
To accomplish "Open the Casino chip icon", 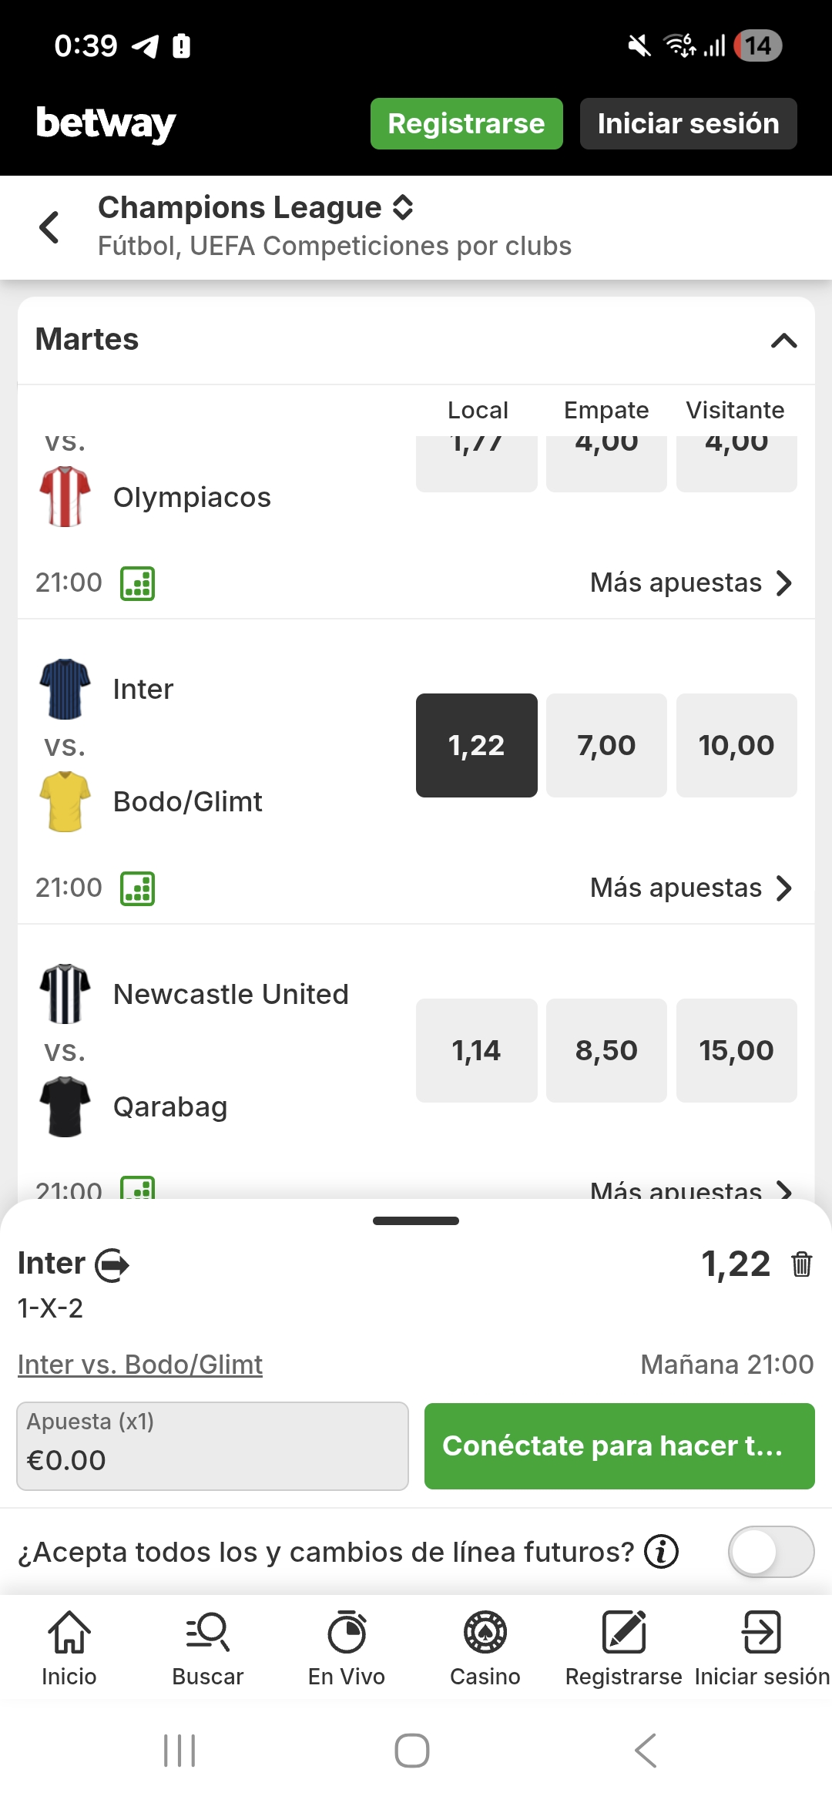I will (x=485, y=1647).
